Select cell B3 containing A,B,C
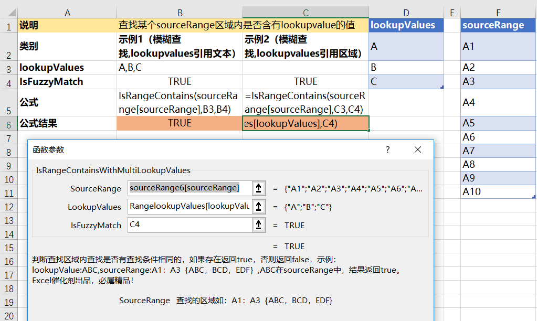Image resolution: width=537 pixels, height=321 pixels. click(180, 68)
